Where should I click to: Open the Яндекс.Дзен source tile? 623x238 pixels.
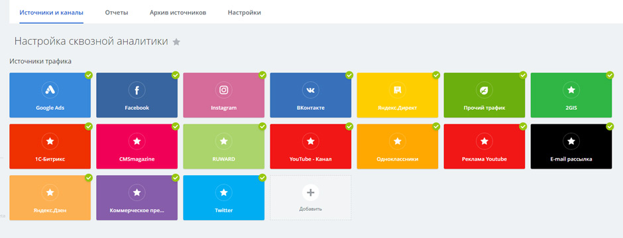pos(50,198)
